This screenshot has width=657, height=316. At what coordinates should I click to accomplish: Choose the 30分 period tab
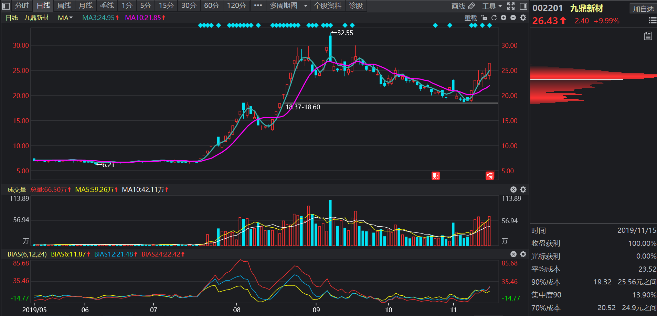pos(189,6)
